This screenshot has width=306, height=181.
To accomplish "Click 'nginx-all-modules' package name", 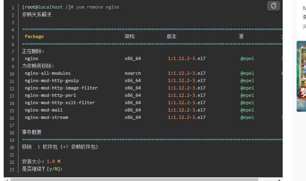I will coord(47,73).
